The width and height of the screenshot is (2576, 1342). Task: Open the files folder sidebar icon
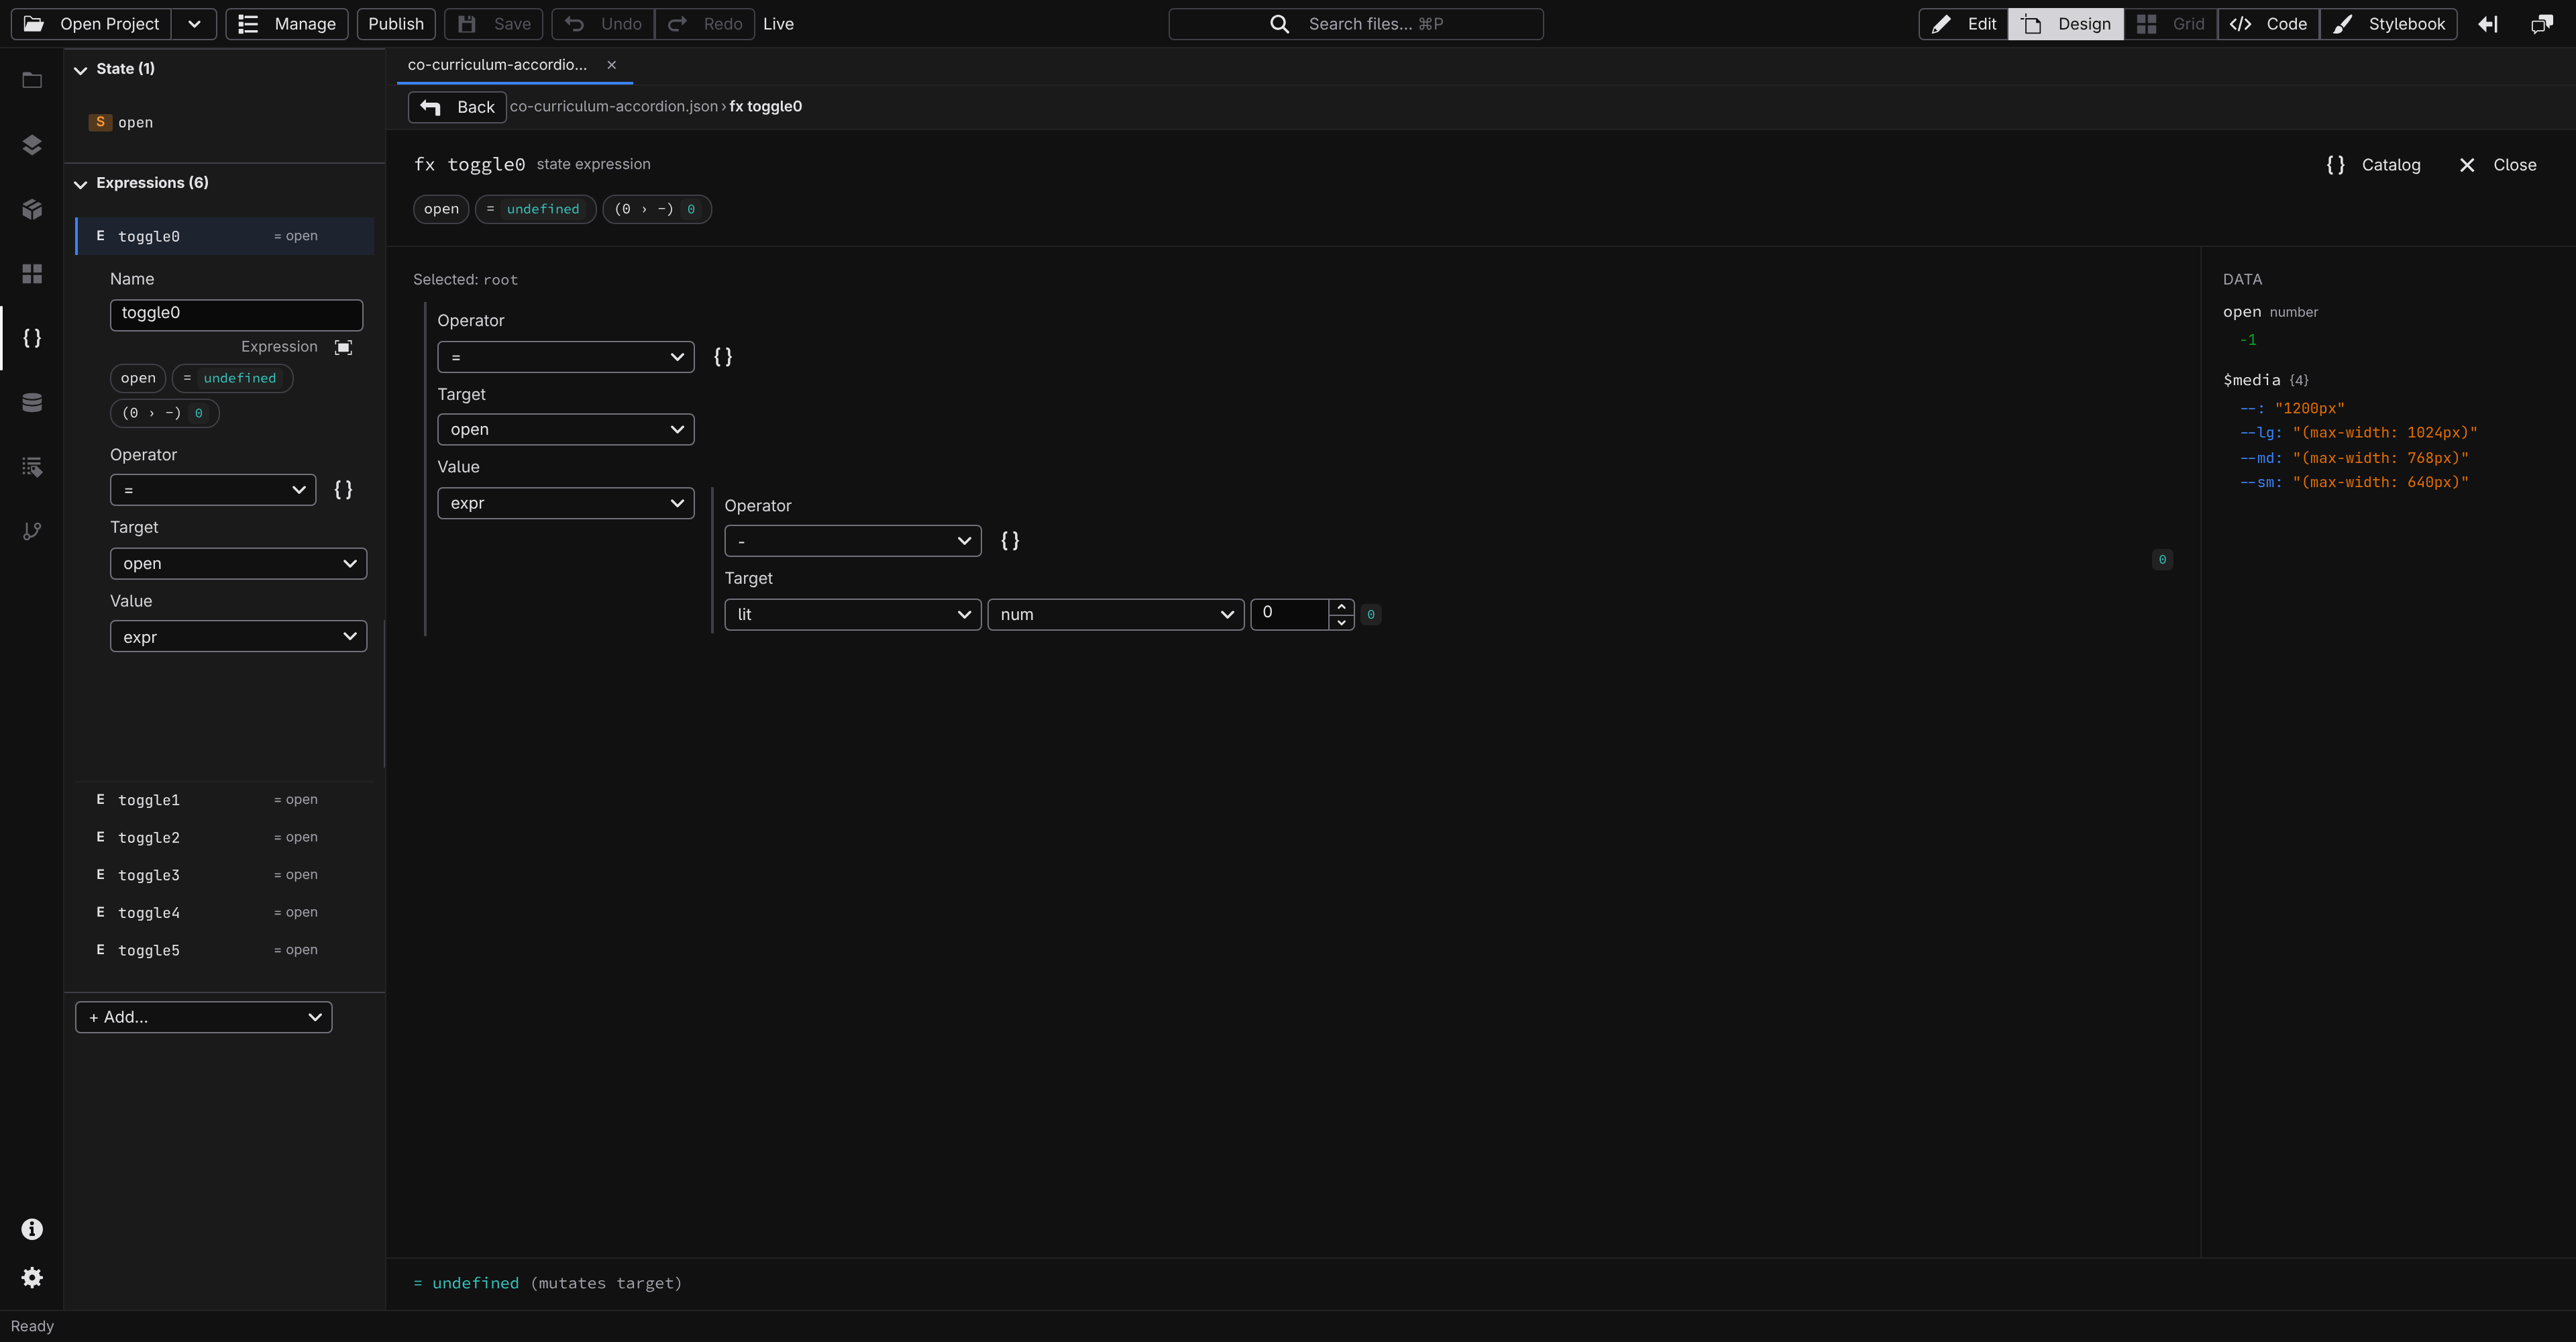click(32, 80)
